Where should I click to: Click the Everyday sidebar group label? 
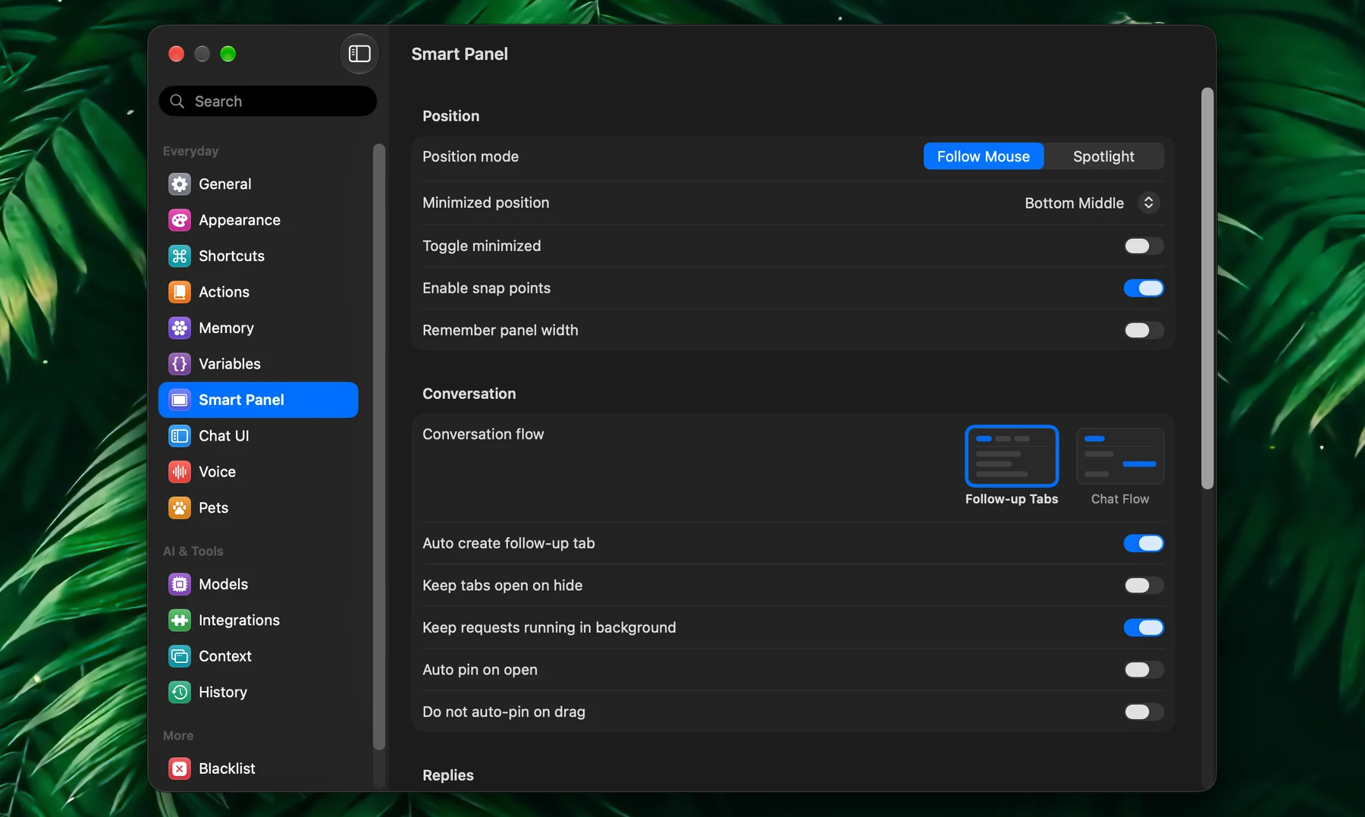pyautogui.click(x=191, y=151)
